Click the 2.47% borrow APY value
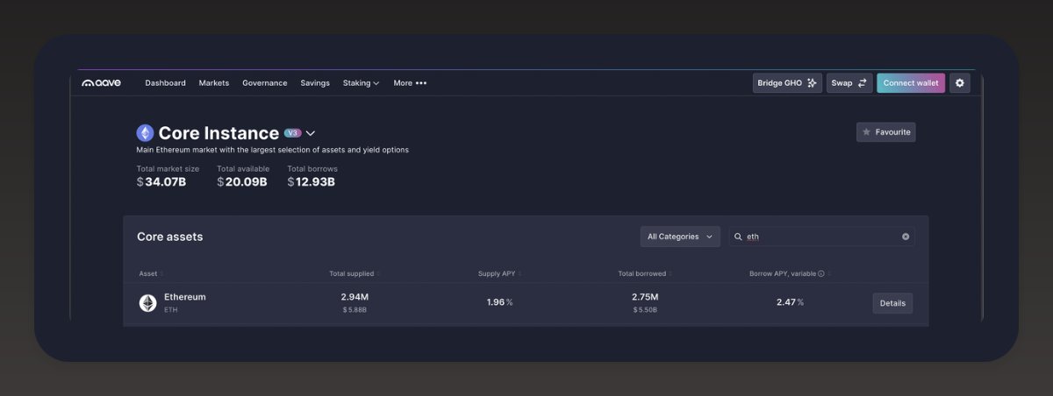This screenshot has width=1053, height=396. click(790, 302)
